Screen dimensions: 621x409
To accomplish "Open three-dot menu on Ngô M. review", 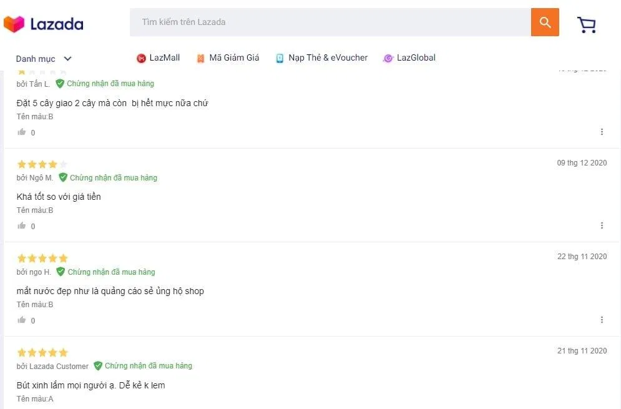I will click(x=602, y=225).
